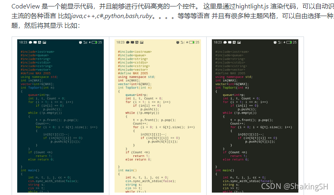This screenshot has width=334, height=195.
Task: Click the chat bubble icon in the black screenshot
Action: click(225, 43)
